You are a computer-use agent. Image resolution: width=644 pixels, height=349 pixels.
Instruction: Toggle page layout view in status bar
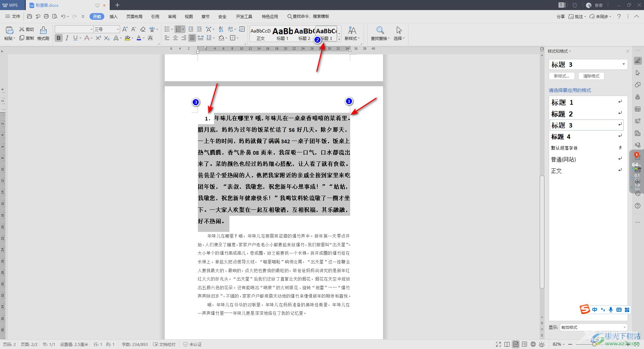tap(516, 344)
